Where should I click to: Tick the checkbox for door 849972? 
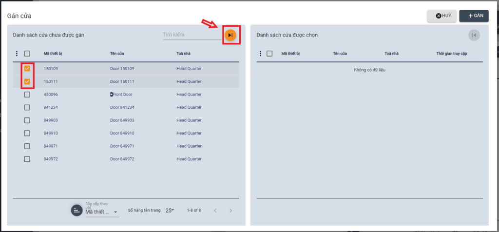pyautogui.click(x=27, y=159)
